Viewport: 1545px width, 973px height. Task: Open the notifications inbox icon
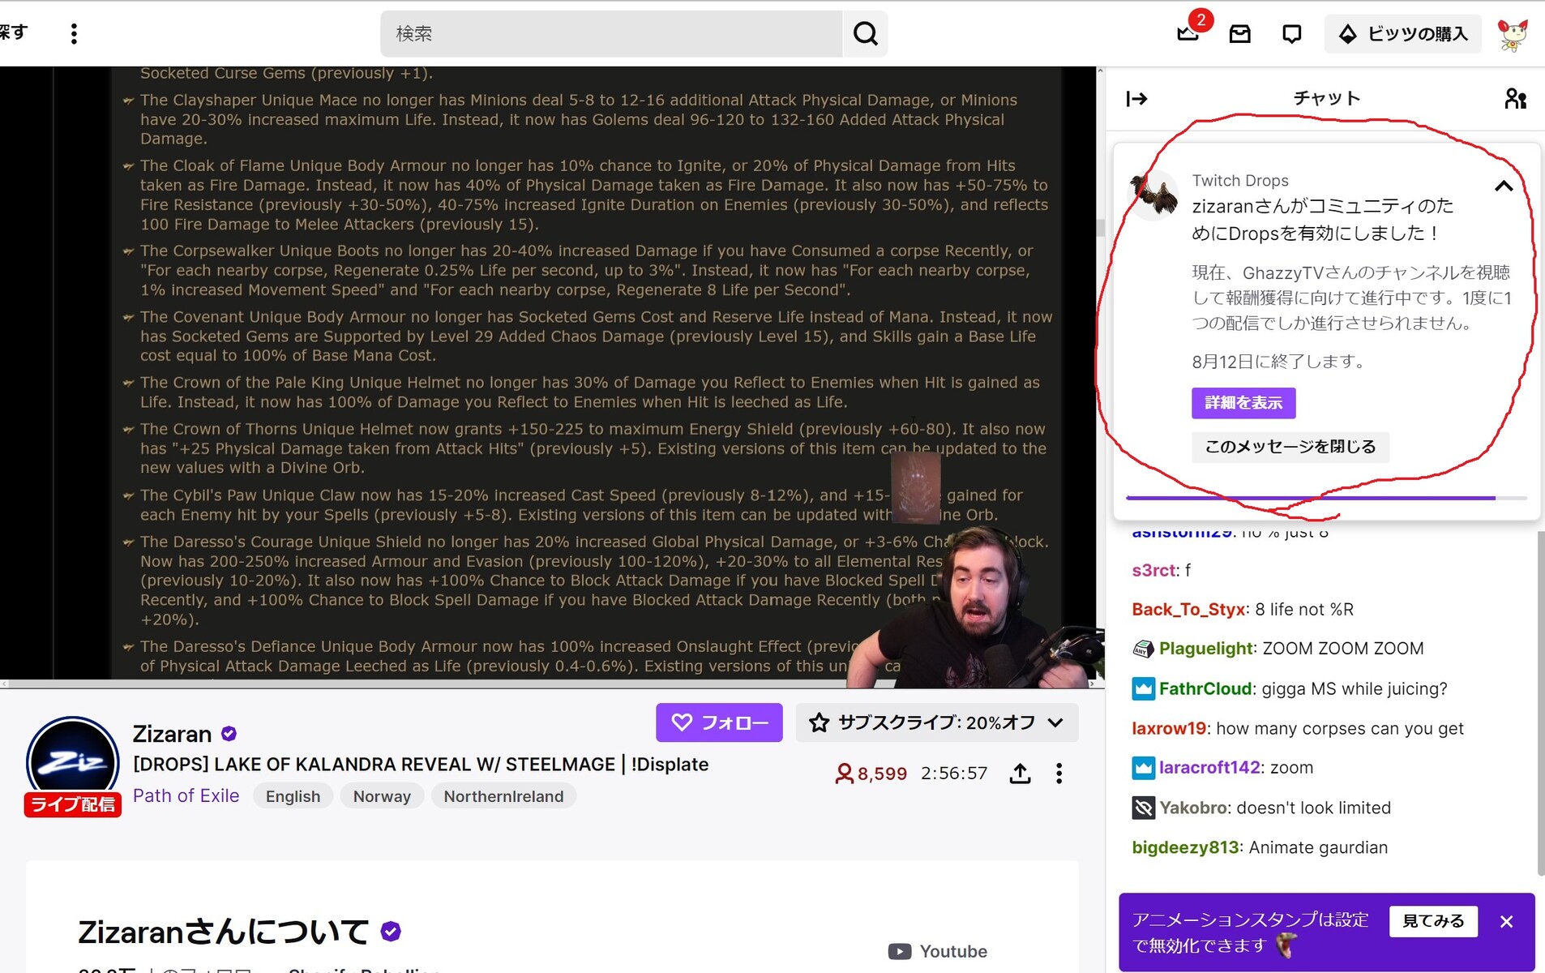click(1239, 33)
